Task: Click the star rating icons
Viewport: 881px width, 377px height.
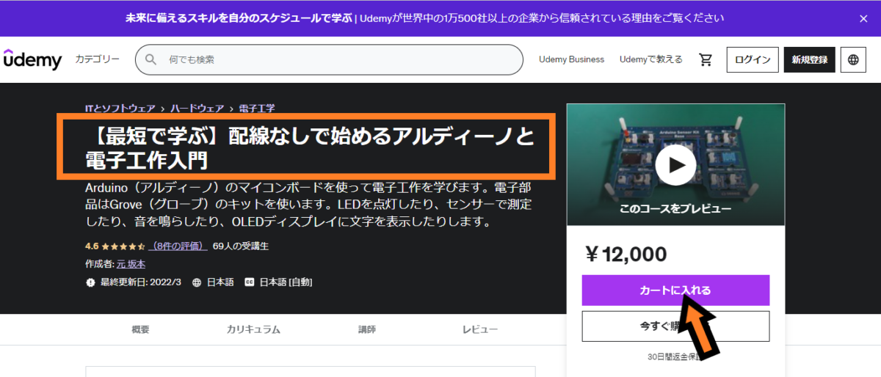Action: click(123, 246)
